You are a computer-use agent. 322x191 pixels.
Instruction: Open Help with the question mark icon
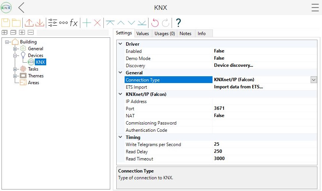[178, 23]
